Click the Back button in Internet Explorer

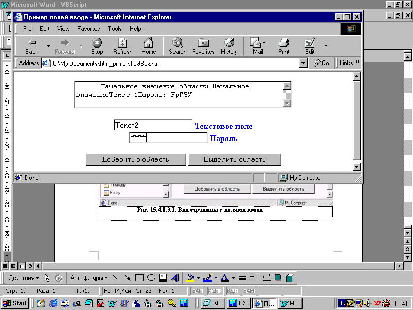(x=32, y=46)
